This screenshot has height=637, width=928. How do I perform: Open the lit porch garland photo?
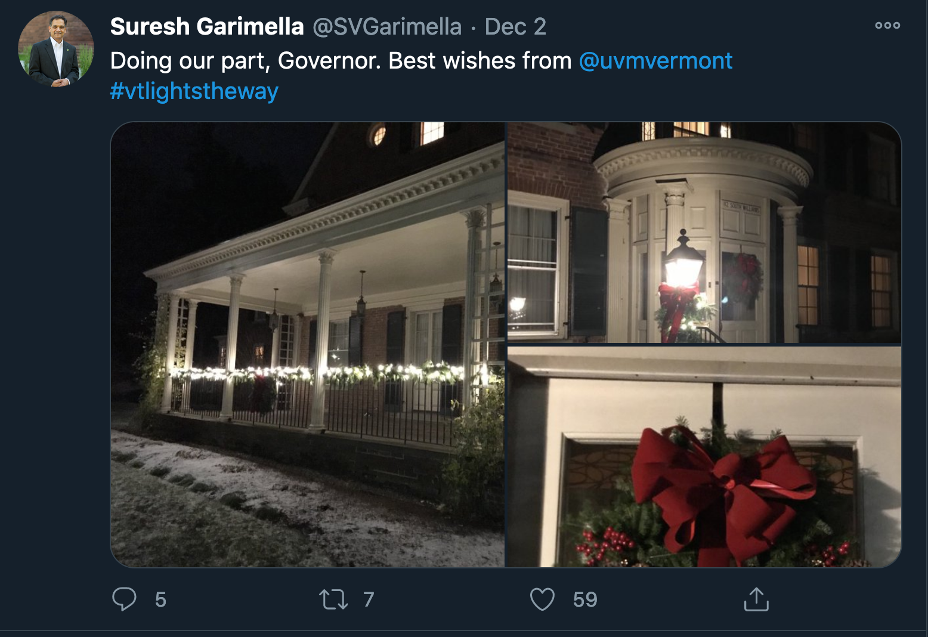308,345
